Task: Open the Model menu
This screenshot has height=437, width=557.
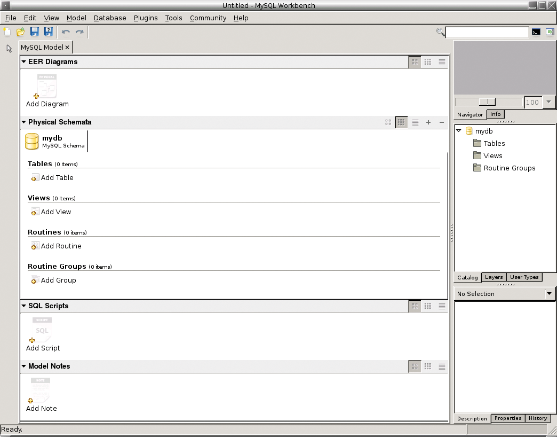Action: click(76, 18)
